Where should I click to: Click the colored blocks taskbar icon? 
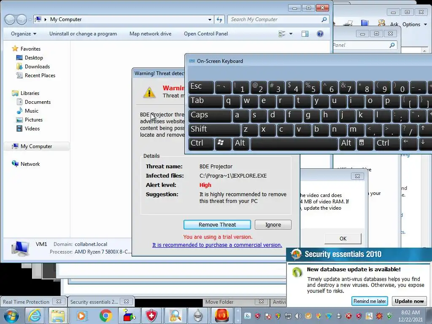pos(129,316)
